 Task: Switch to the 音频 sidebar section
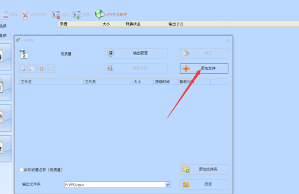click(x=3, y=36)
